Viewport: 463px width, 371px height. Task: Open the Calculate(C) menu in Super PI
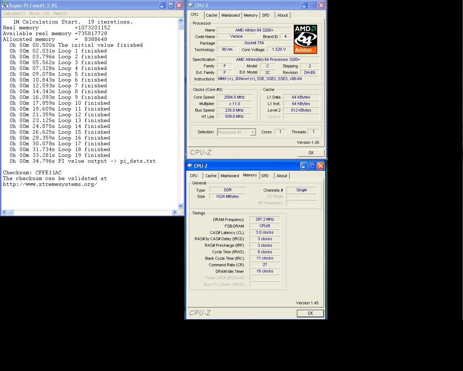click(14, 13)
